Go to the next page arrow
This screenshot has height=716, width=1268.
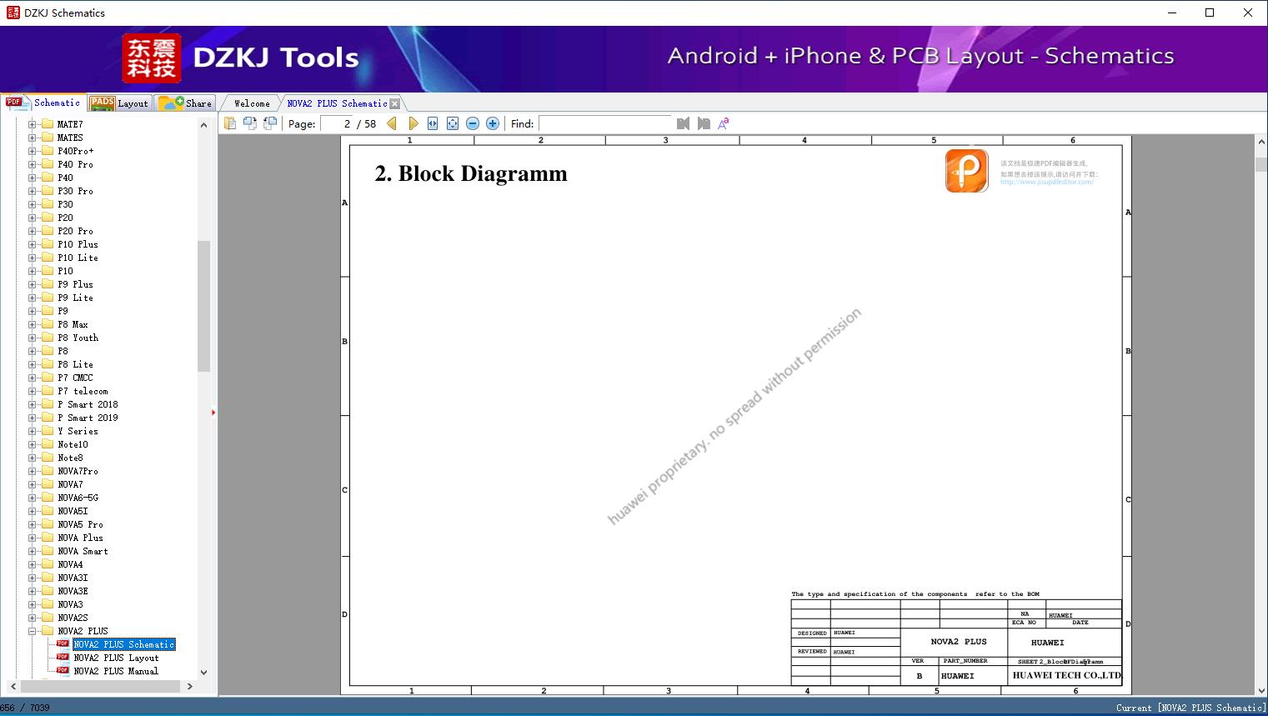[413, 123]
